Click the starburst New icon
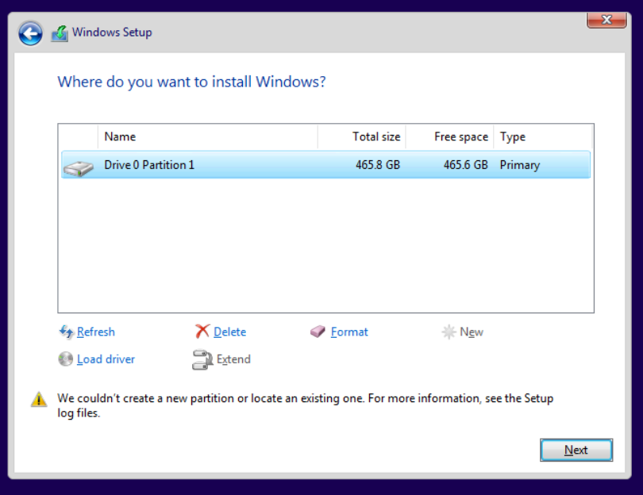 click(449, 332)
